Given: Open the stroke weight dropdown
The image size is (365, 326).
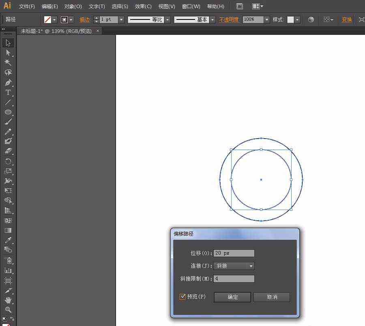Looking at the screenshot, I should 121,19.
